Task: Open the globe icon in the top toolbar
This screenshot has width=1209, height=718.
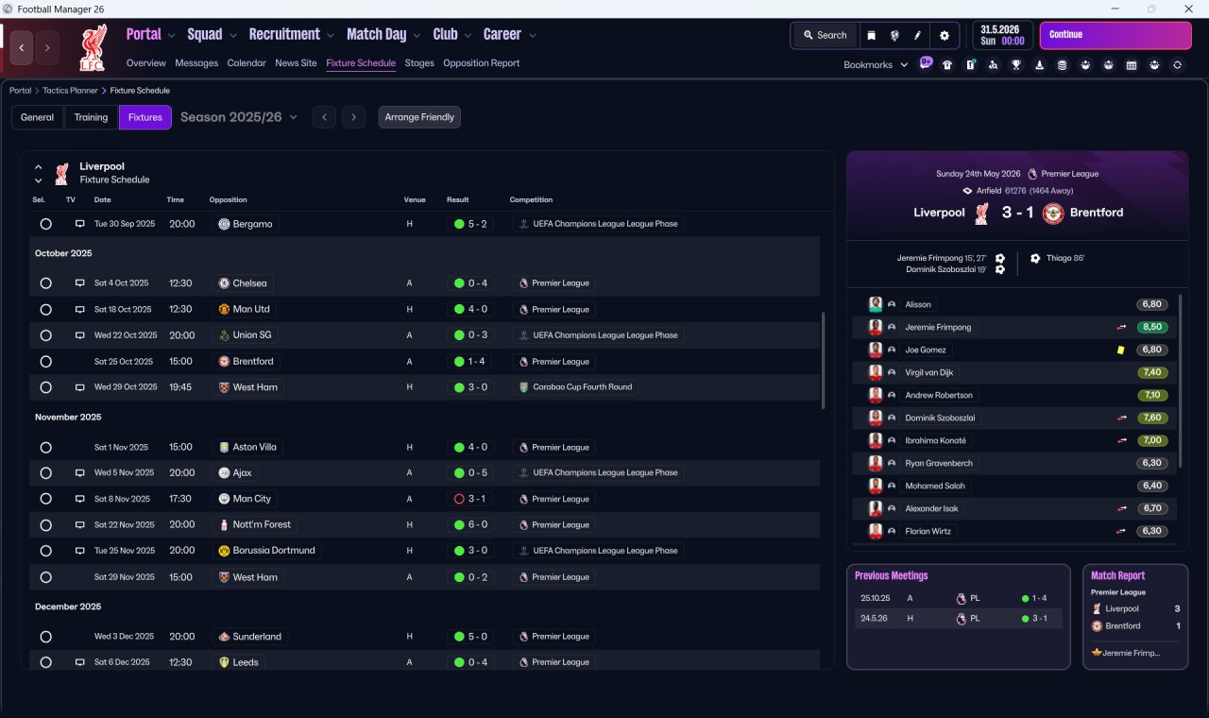Action: [x=894, y=35]
